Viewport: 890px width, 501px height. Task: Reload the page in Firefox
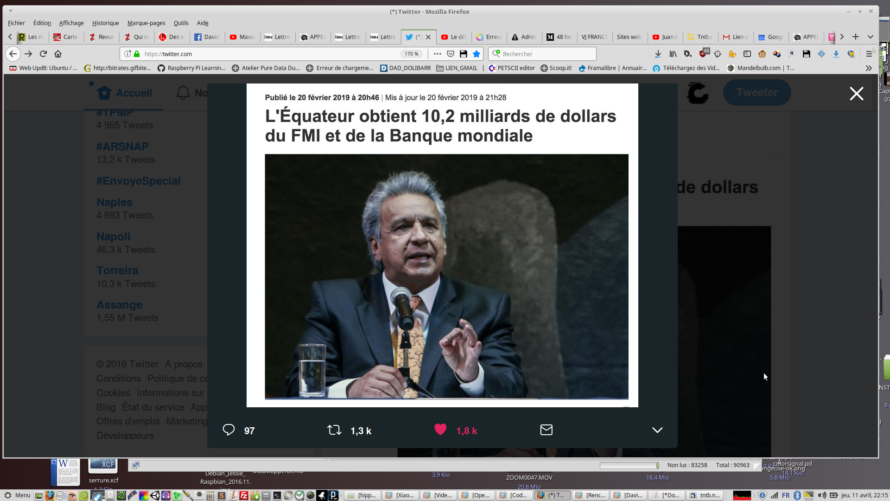click(43, 54)
